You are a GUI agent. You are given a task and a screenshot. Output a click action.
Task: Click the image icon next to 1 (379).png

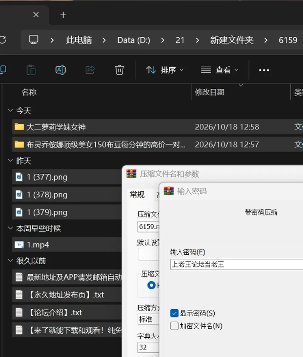coord(19,212)
